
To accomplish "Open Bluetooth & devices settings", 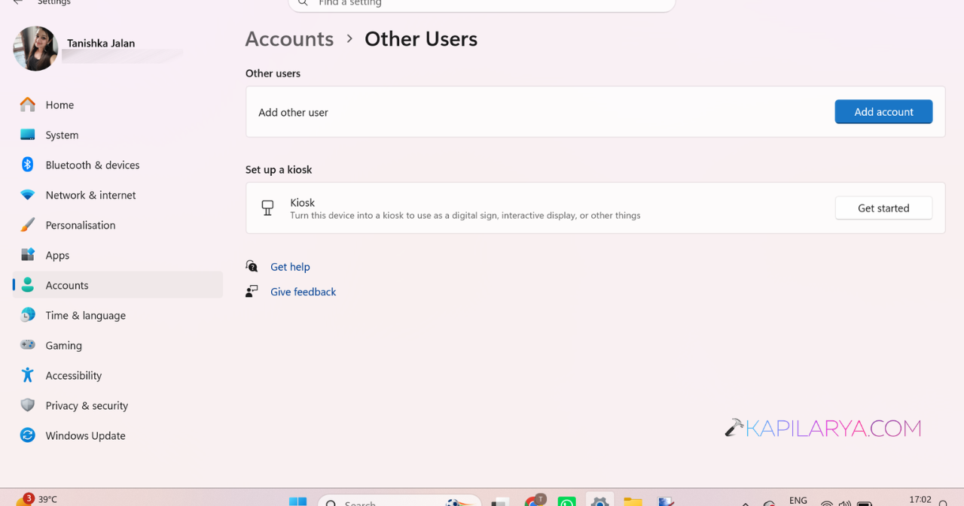I will (117, 165).
